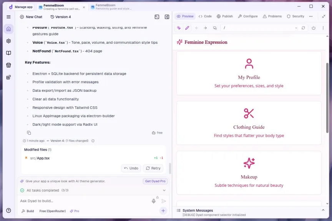Click the plus attachment button
The width and height of the screenshot is (332, 221).
163,211
